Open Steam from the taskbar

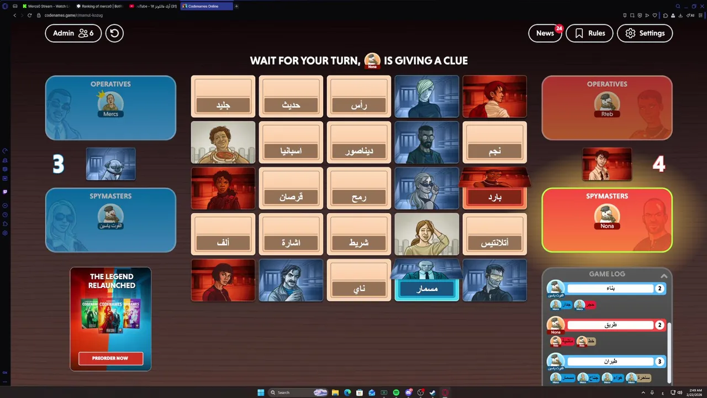click(432, 392)
